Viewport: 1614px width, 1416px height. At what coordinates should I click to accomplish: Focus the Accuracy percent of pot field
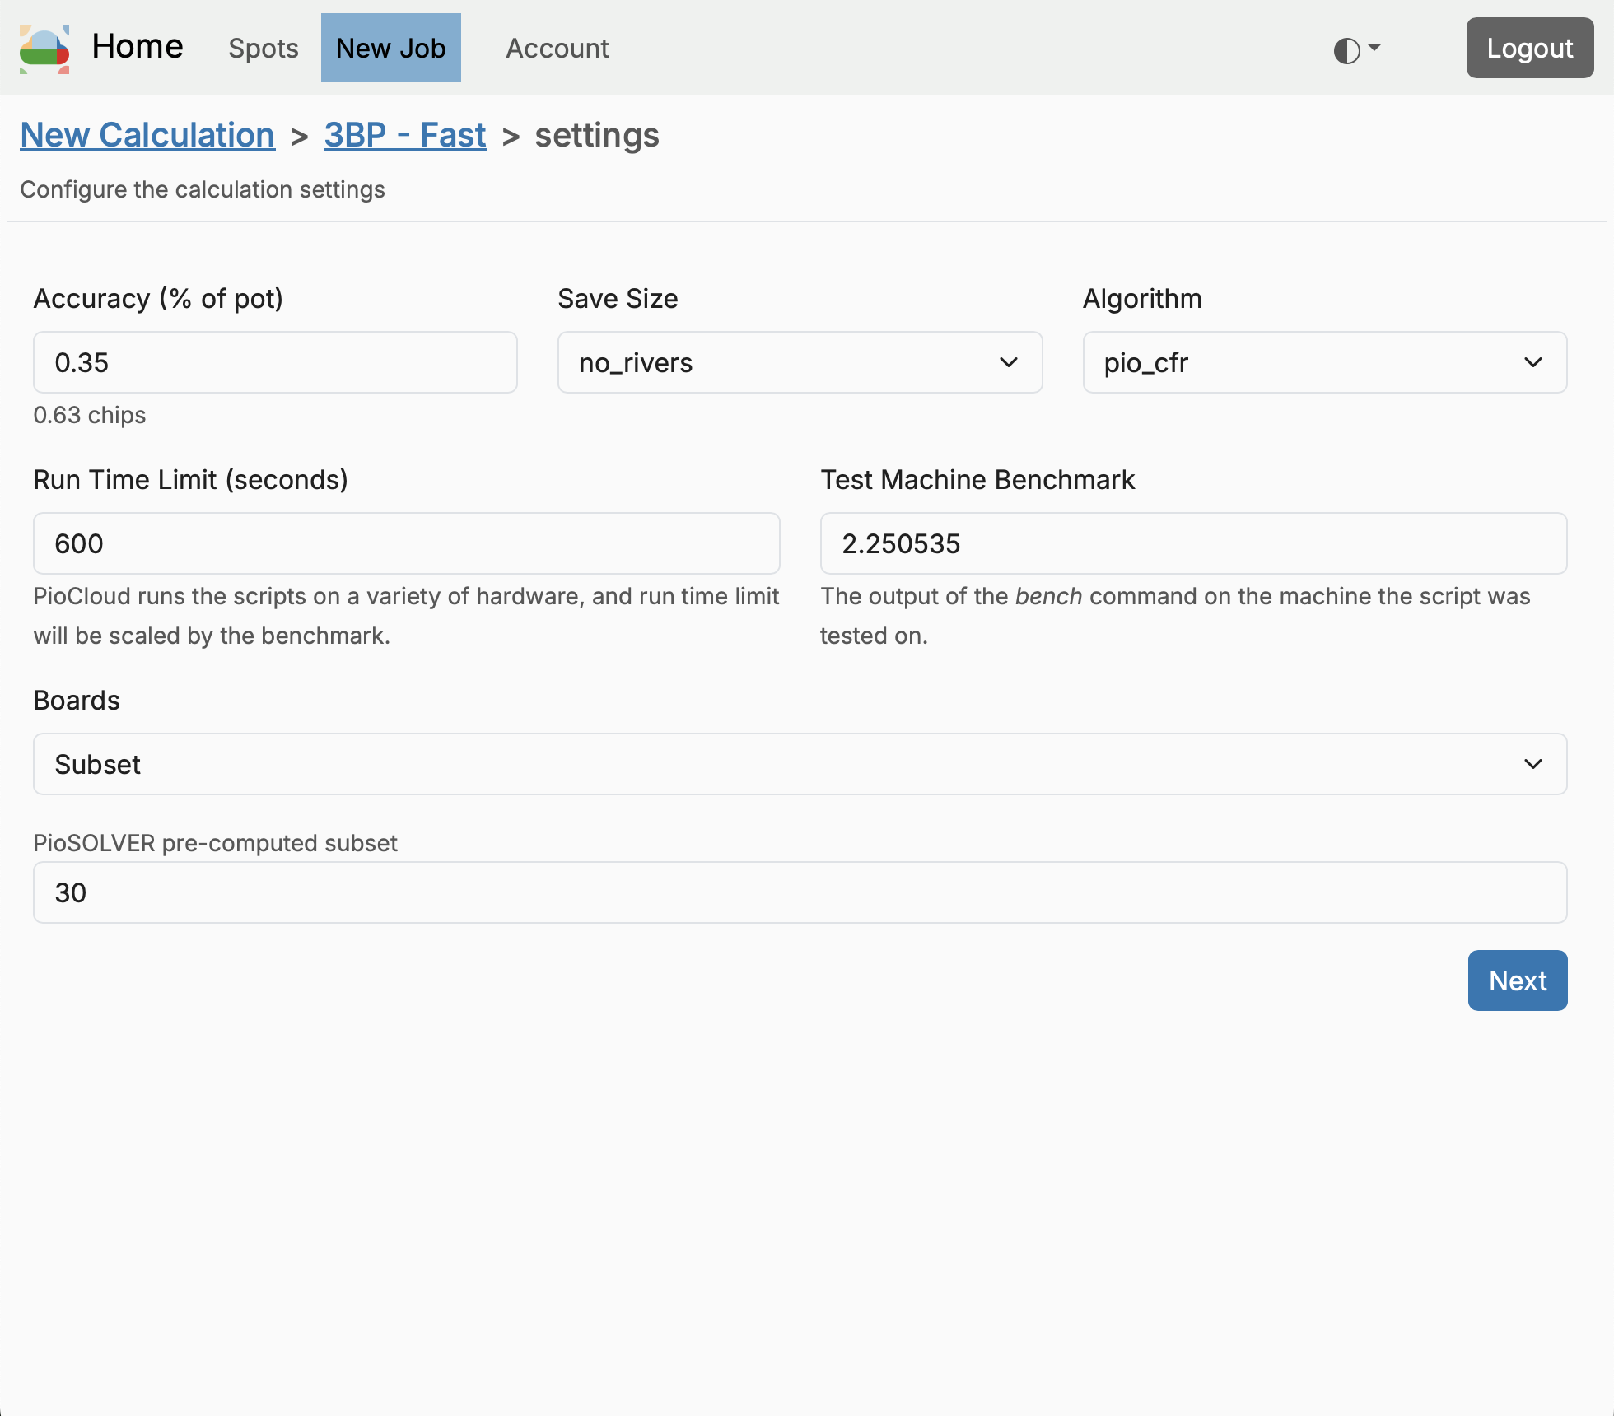275,362
